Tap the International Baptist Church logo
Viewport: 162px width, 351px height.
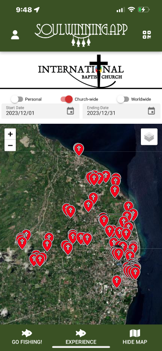[81, 71]
